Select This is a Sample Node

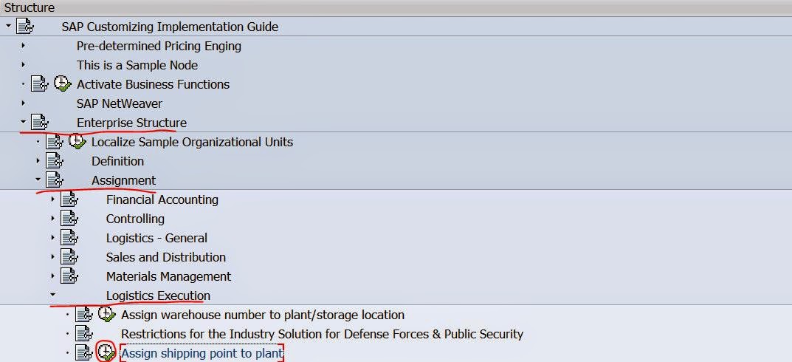pos(137,65)
